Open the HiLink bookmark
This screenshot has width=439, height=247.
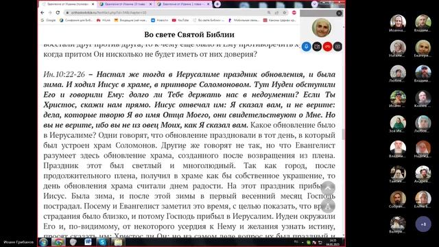pos(104,20)
